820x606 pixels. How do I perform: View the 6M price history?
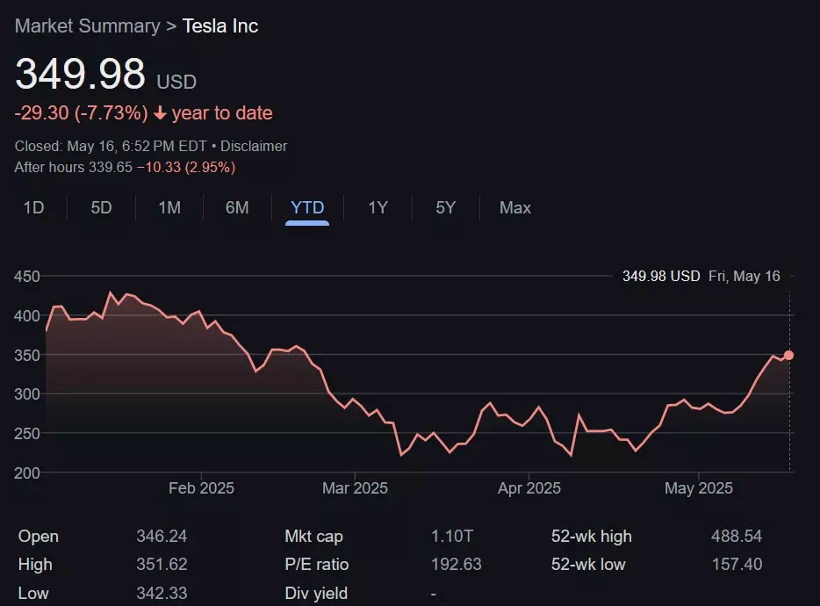coord(236,208)
